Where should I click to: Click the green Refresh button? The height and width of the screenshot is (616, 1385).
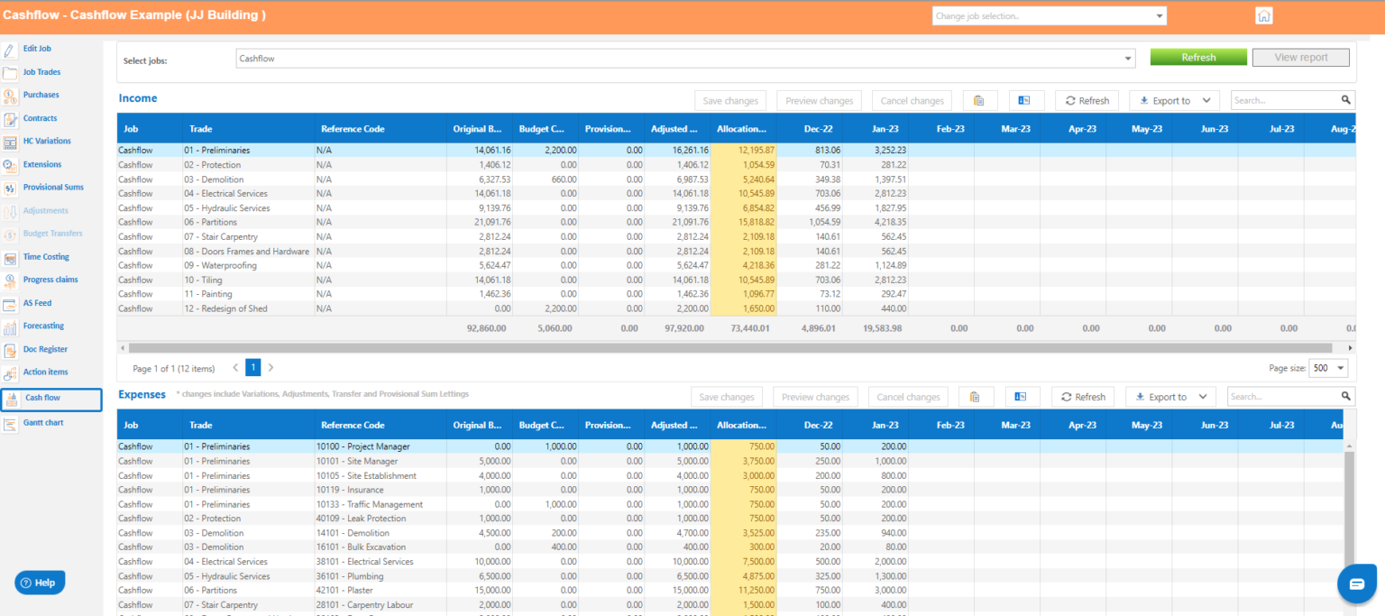point(1197,56)
